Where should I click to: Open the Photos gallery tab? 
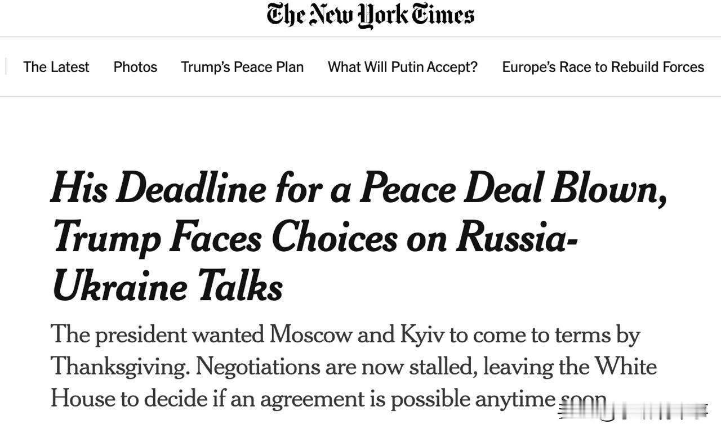pyautogui.click(x=135, y=66)
